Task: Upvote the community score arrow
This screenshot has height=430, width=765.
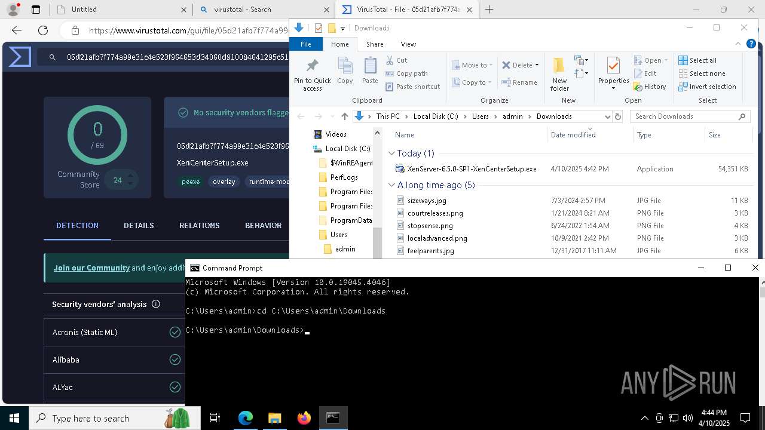Action: pyautogui.click(x=130, y=176)
